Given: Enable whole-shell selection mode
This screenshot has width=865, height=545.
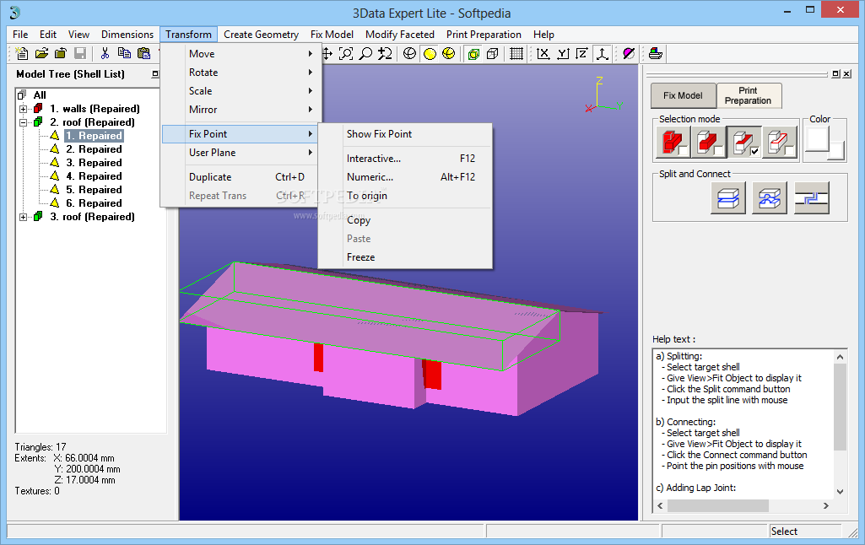Looking at the screenshot, I should click(x=673, y=143).
